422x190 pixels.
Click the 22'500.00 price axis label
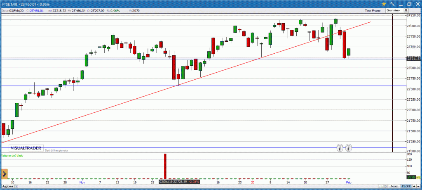click(x=414, y=89)
